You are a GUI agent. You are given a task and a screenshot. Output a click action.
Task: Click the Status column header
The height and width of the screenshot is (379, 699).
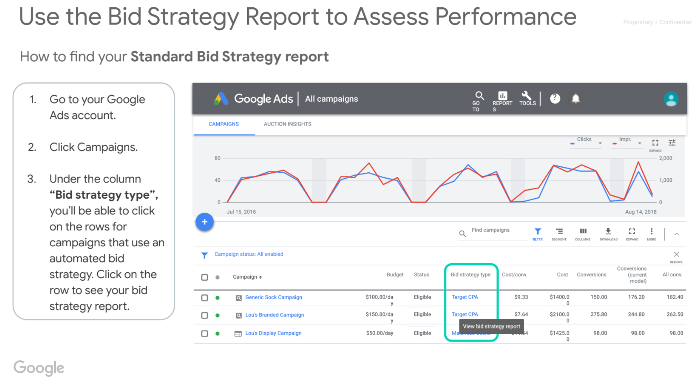point(421,274)
